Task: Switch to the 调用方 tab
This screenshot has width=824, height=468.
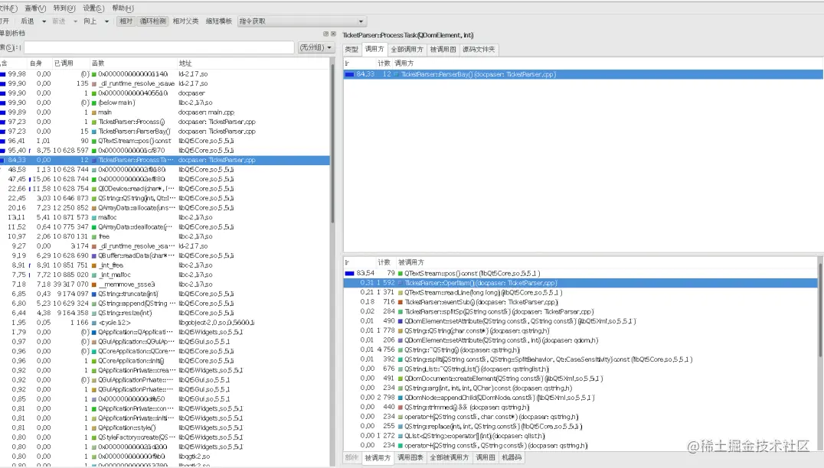Action: click(374, 49)
